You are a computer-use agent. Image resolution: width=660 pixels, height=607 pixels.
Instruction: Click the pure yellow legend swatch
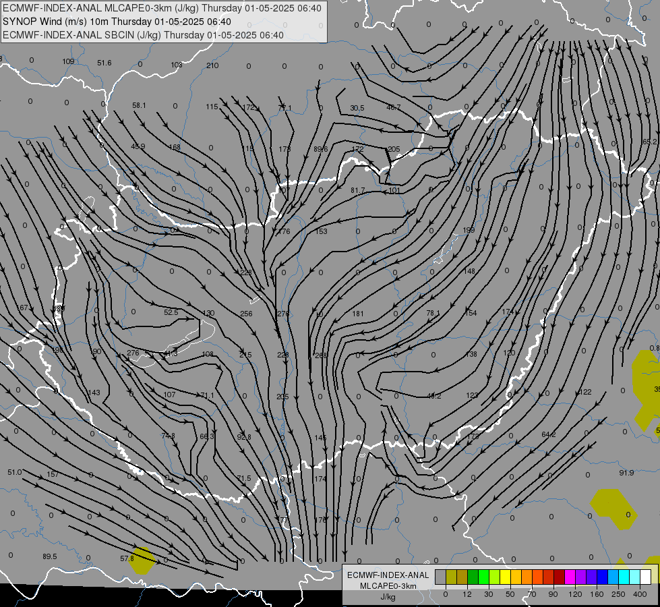pyautogui.click(x=506, y=577)
